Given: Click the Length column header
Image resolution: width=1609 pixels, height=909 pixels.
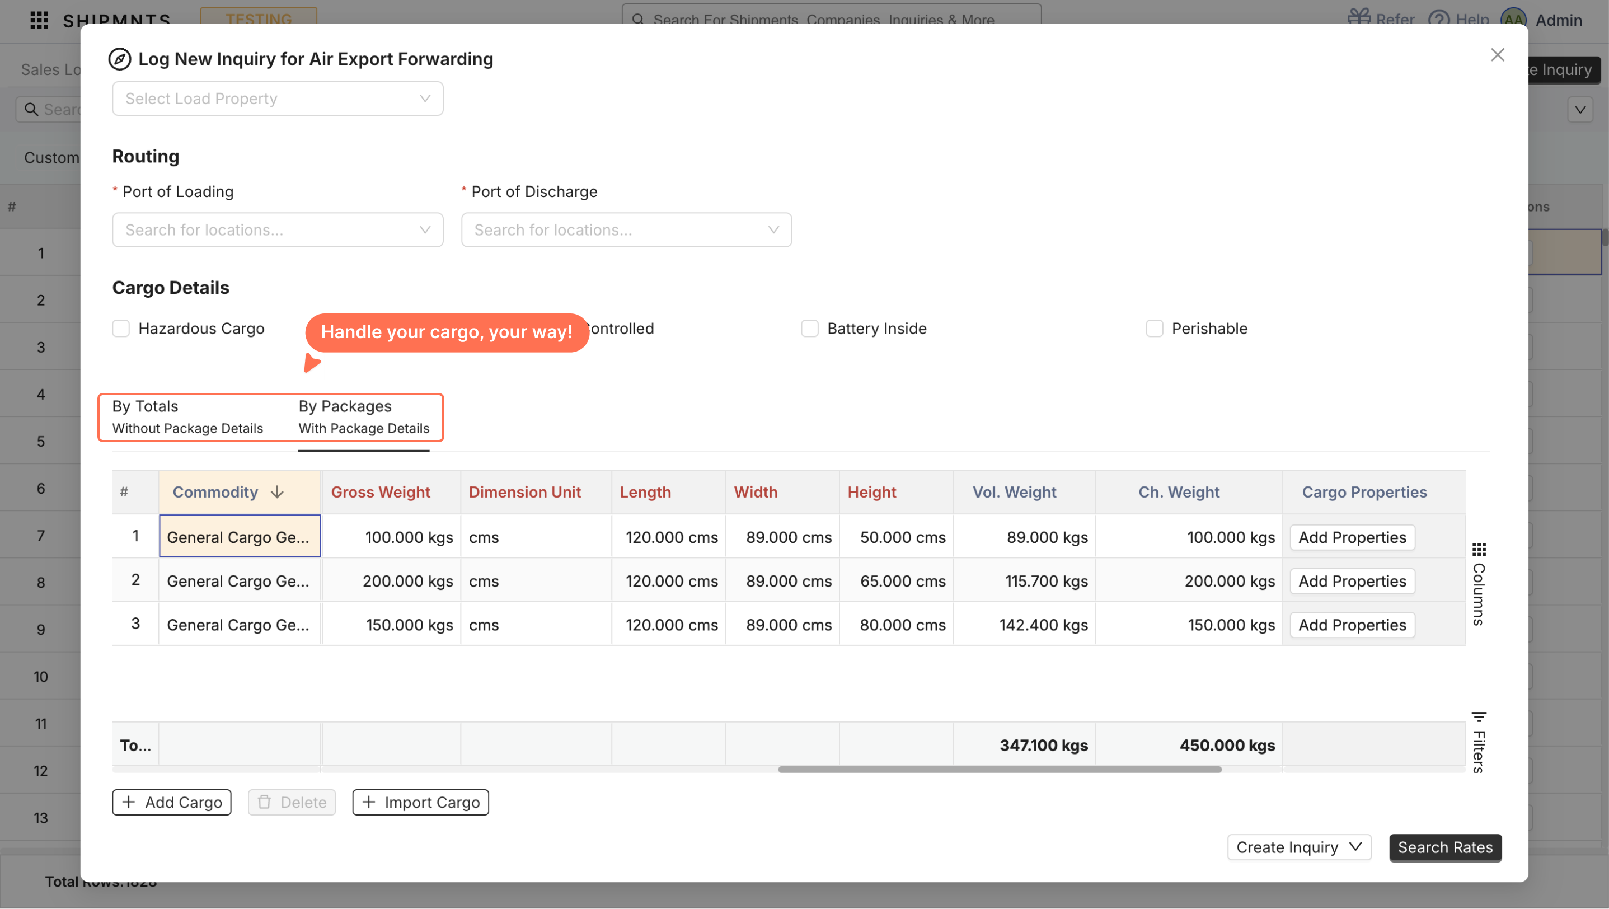Looking at the screenshot, I should pos(668,493).
